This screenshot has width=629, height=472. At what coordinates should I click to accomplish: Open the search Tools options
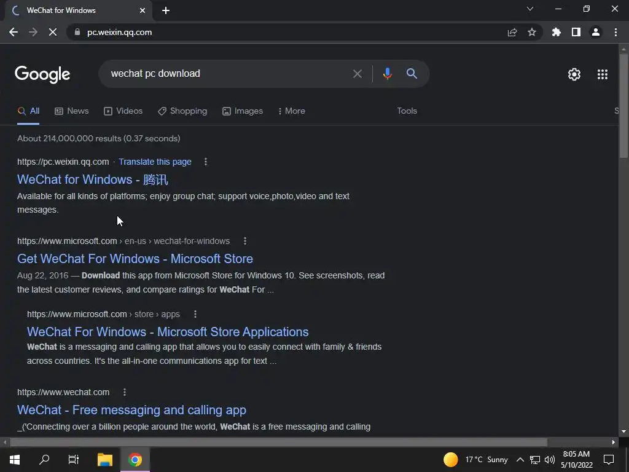407,111
